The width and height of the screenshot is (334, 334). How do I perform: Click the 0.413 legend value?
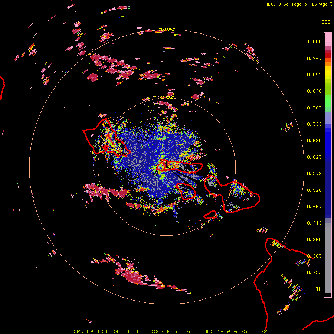click(314, 223)
